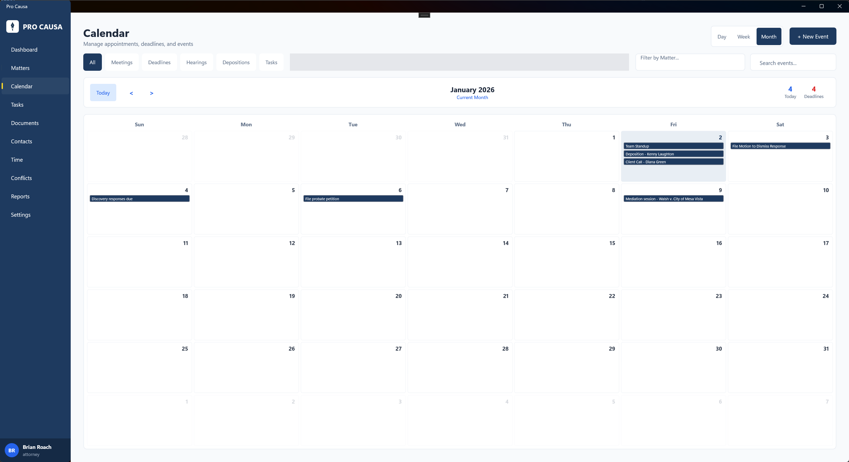
Task: Show only Deadlines on the calendar
Action: pyautogui.click(x=159, y=62)
